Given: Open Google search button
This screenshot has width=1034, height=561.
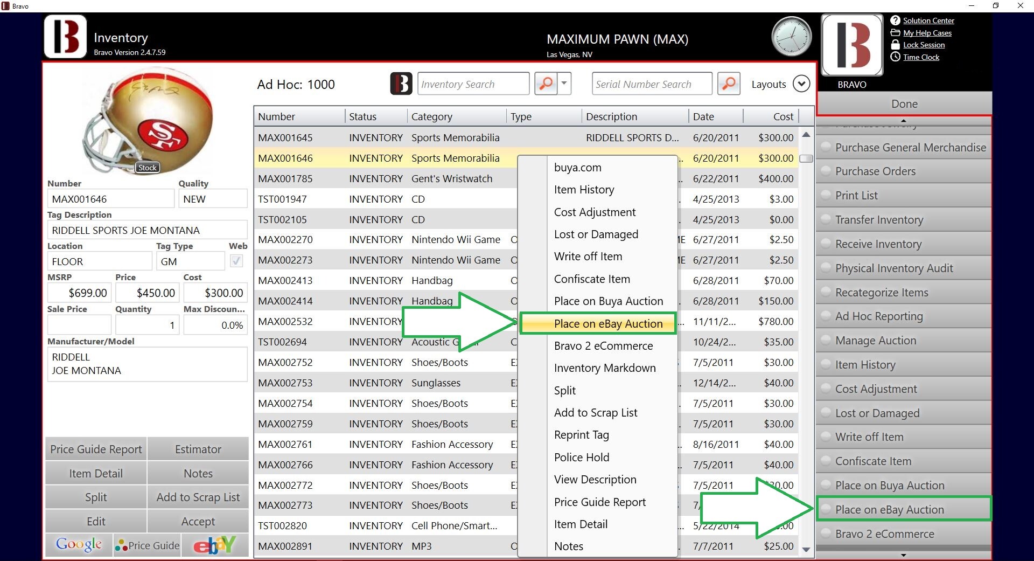Looking at the screenshot, I should [79, 545].
